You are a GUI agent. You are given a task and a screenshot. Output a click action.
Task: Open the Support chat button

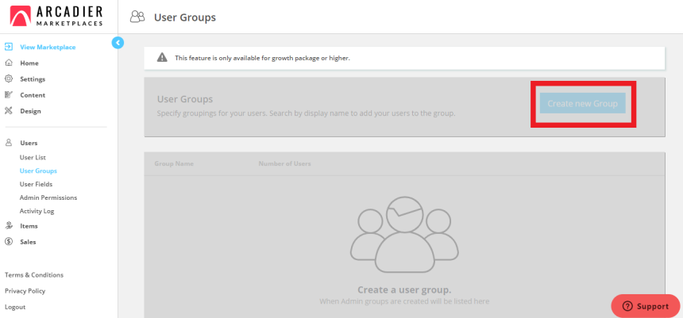pyautogui.click(x=645, y=306)
